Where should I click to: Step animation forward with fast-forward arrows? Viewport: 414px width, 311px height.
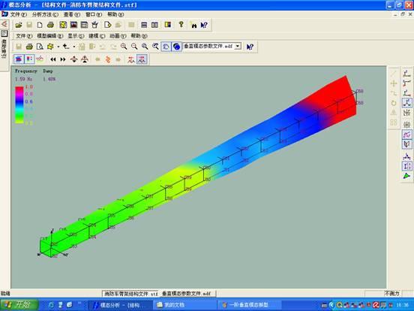63,59
